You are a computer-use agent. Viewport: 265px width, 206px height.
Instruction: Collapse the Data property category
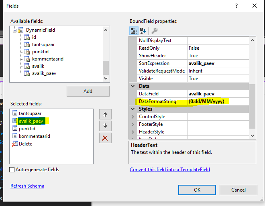133,86
